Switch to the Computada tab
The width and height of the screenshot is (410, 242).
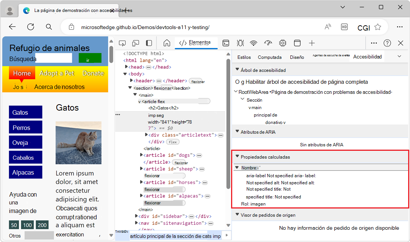269,57
